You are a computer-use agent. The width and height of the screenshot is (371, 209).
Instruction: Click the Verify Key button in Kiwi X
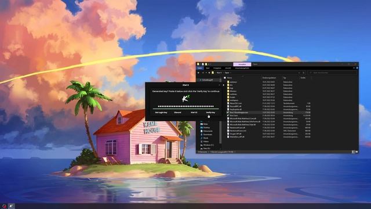[210, 113]
